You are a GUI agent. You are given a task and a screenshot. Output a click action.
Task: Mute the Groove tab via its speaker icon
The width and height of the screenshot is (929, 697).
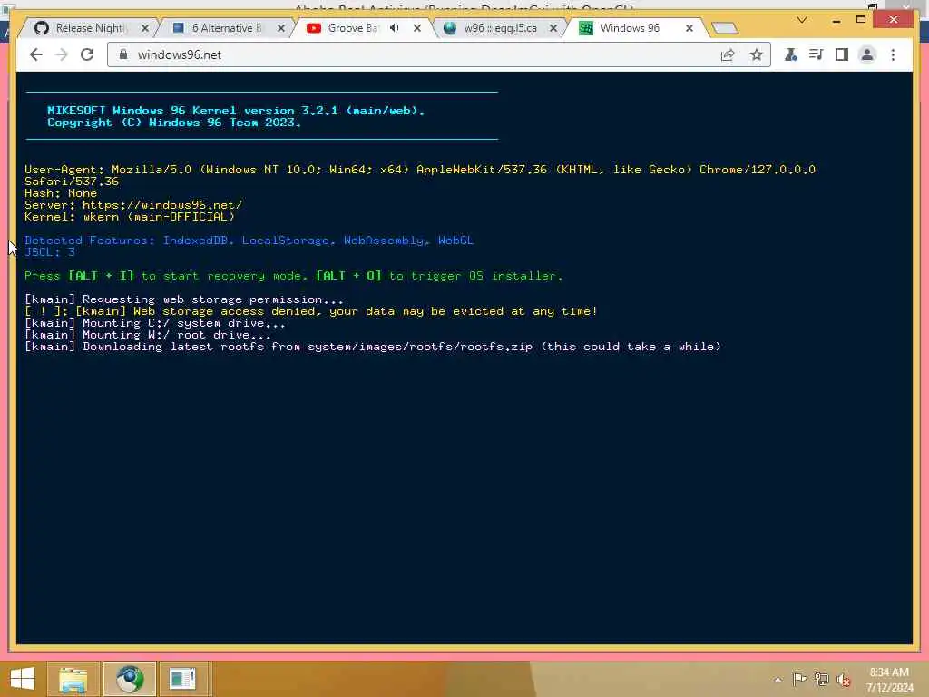[395, 28]
